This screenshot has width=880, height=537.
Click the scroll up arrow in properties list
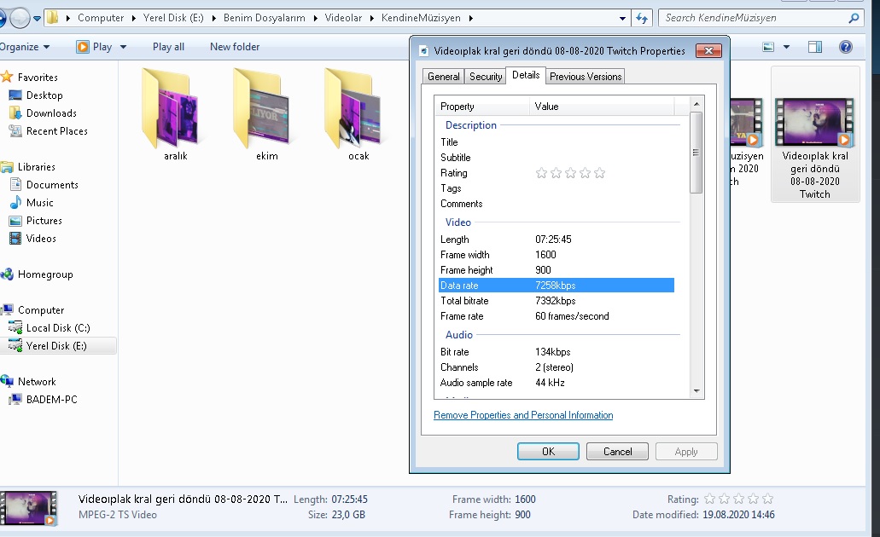tap(696, 104)
